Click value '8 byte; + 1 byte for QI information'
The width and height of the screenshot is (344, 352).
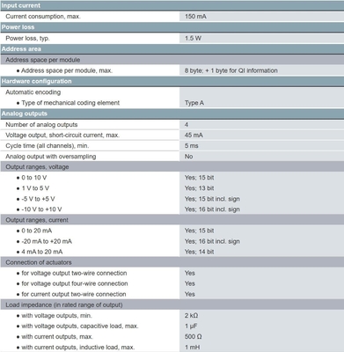(x=231, y=70)
